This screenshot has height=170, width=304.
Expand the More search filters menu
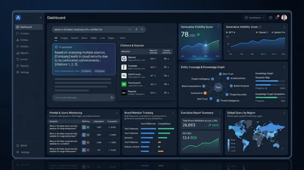click(x=122, y=38)
